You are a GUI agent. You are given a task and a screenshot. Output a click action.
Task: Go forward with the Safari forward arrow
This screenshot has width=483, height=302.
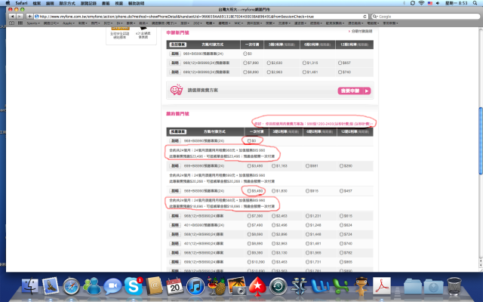click(20, 17)
